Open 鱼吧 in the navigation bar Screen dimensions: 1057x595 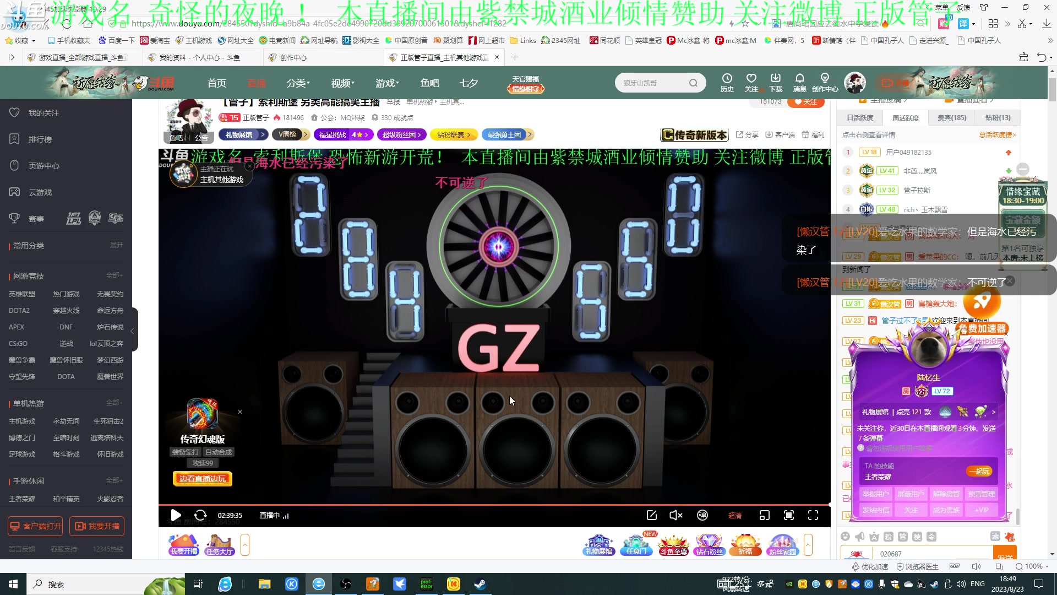coord(430,83)
